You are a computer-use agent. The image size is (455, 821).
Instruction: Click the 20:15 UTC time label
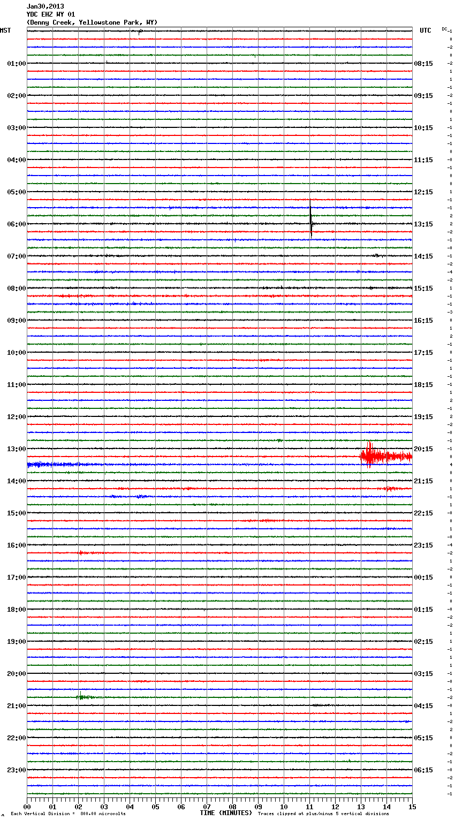pyautogui.click(x=423, y=449)
